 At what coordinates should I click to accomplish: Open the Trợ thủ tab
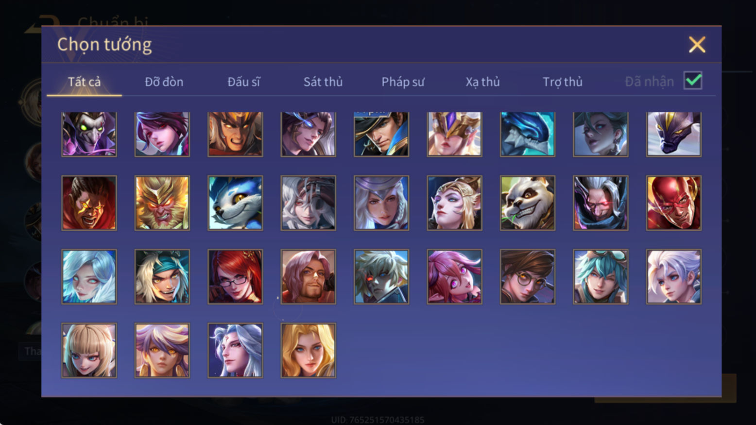(563, 82)
